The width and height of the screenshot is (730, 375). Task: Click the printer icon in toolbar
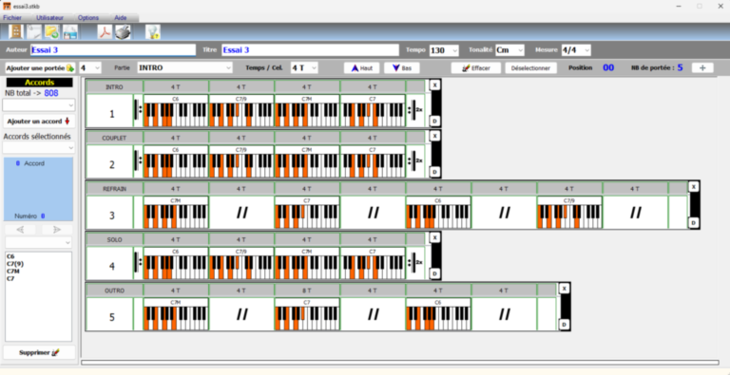[123, 31]
